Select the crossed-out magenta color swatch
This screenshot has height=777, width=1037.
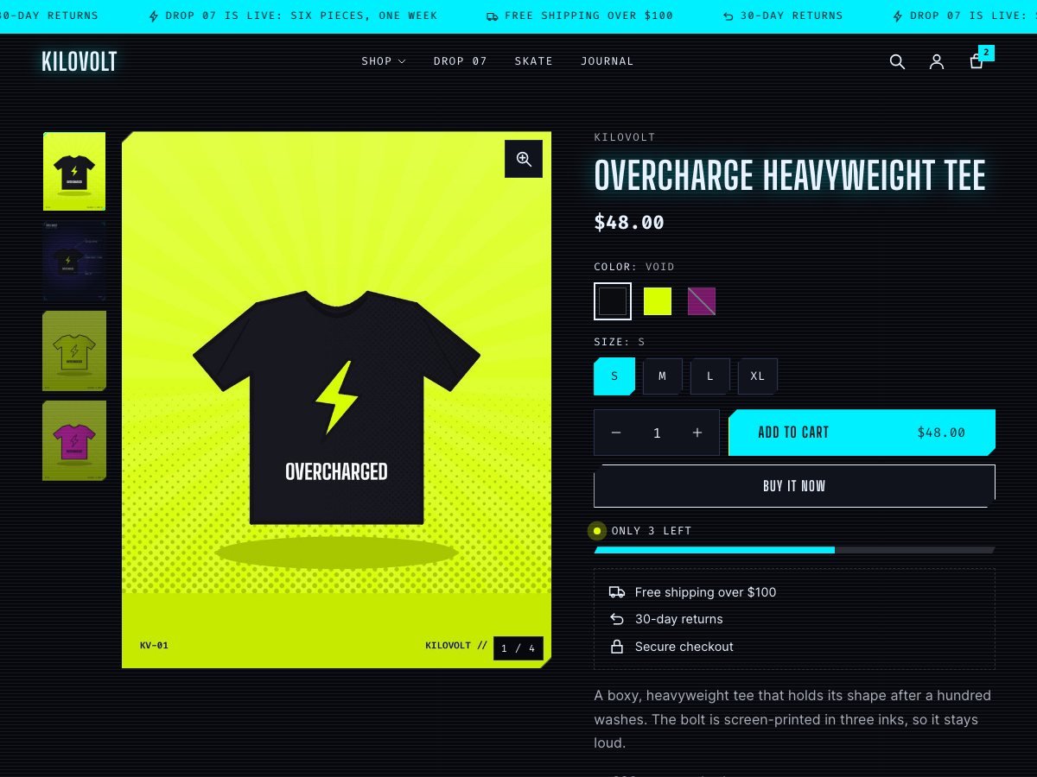702,301
